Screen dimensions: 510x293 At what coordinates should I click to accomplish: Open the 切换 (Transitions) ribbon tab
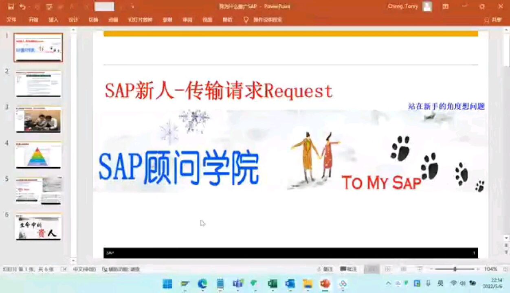[x=93, y=20]
